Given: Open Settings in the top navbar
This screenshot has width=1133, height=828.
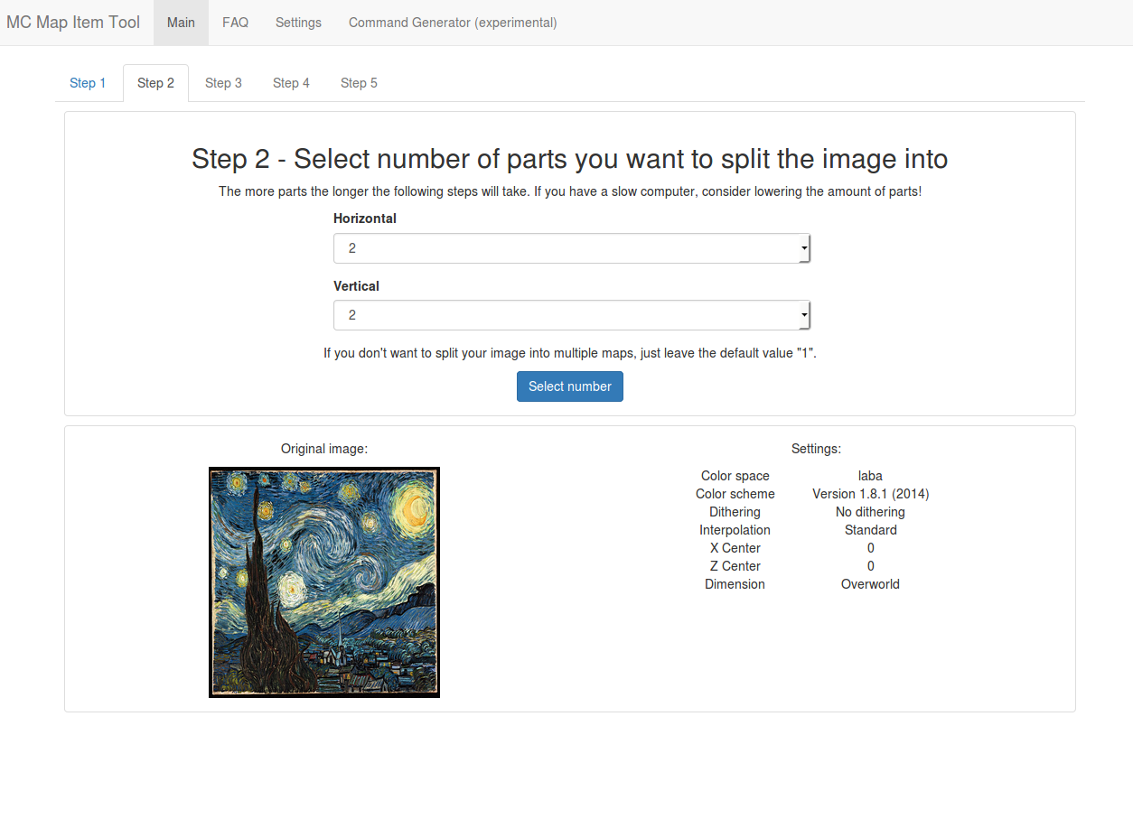Looking at the screenshot, I should click(x=298, y=23).
